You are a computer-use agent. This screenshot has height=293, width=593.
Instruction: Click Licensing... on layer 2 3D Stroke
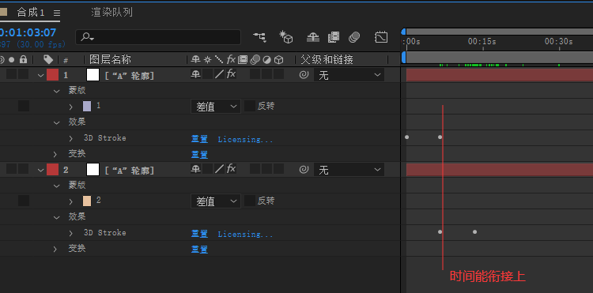point(245,234)
